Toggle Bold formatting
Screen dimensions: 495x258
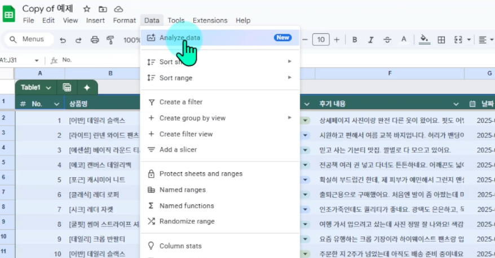[355, 39]
